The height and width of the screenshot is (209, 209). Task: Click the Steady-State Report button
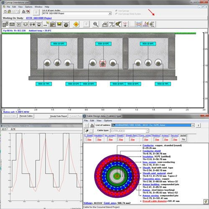pyautogui.click(x=58, y=116)
